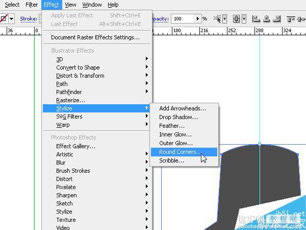Open the dropdown arrow beside the stroke swatch
The image size is (306, 230).
(x=12, y=19)
